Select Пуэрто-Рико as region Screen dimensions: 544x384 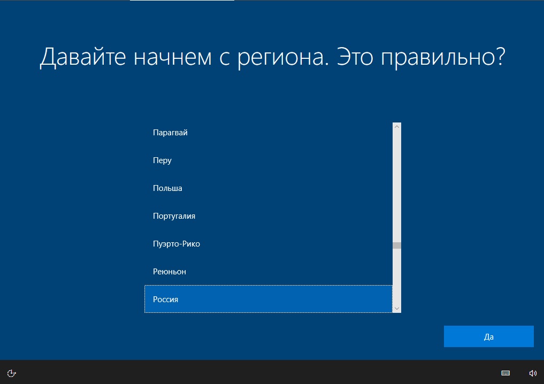pos(176,244)
